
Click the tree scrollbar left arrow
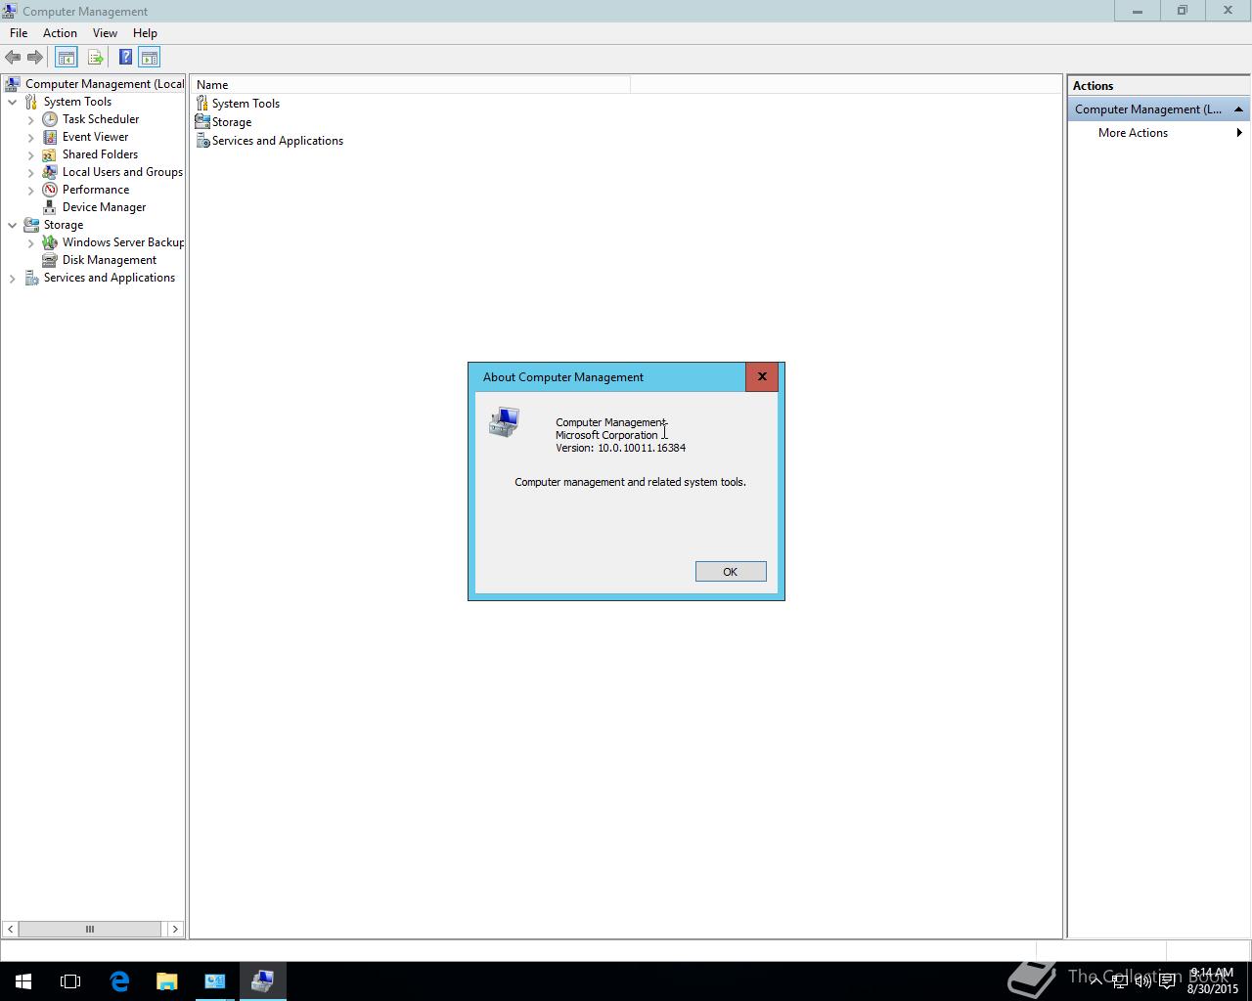(x=10, y=929)
